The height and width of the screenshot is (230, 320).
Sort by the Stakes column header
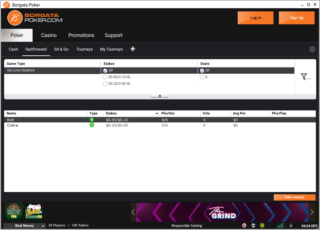tap(131, 113)
